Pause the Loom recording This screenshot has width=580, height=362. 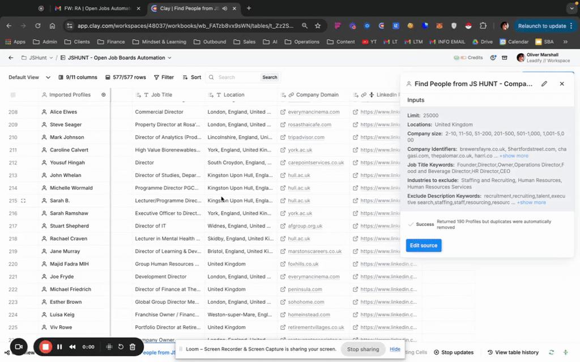59,347
